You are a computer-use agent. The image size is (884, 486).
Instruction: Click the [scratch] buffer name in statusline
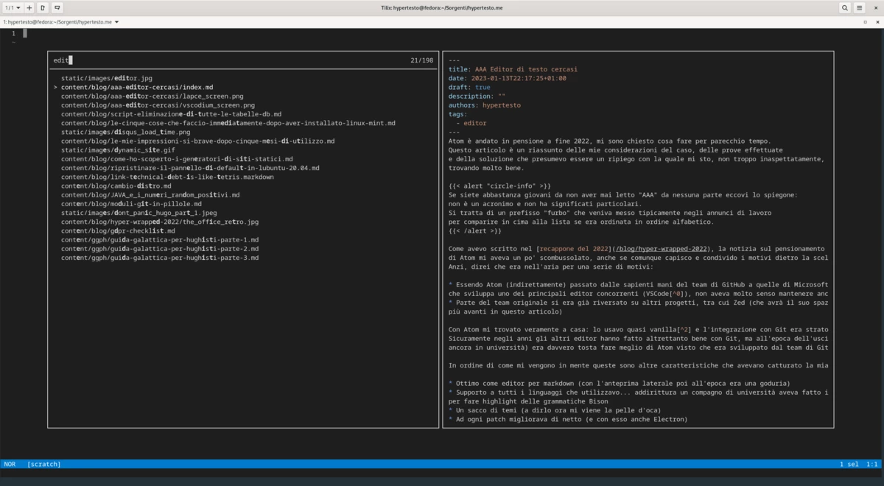coord(44,465)
